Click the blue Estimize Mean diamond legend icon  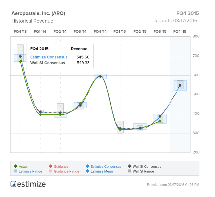(88, 171)
